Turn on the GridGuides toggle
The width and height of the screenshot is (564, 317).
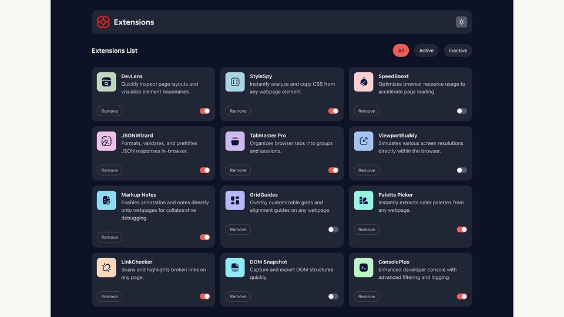point(333,230)
